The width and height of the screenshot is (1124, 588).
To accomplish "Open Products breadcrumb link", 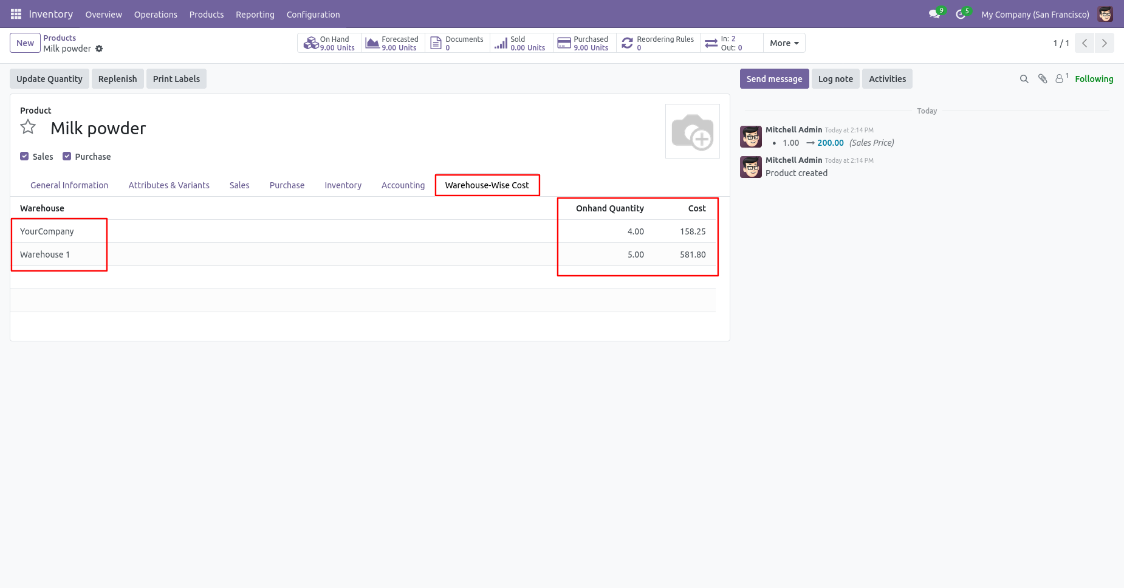I will click(60, 38).
